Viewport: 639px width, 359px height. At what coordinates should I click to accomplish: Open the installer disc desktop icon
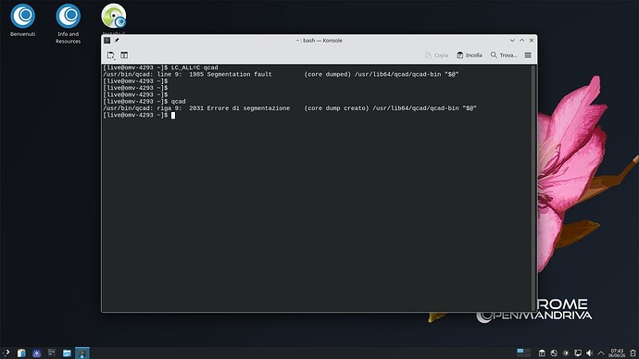pyautogui.click(x=113, y=17)
